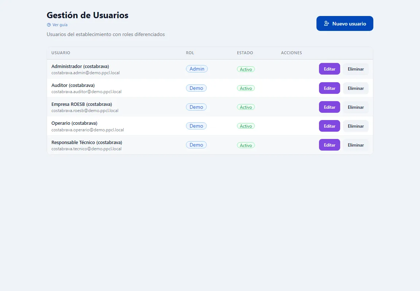
Task: Delete the Auditor (costabrava) user
Action: coord(356,88)
